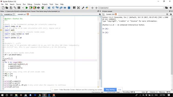Screen dimensions: 173x97
Task: Go back with the left arrow icon
Action: tap(92, 8)
